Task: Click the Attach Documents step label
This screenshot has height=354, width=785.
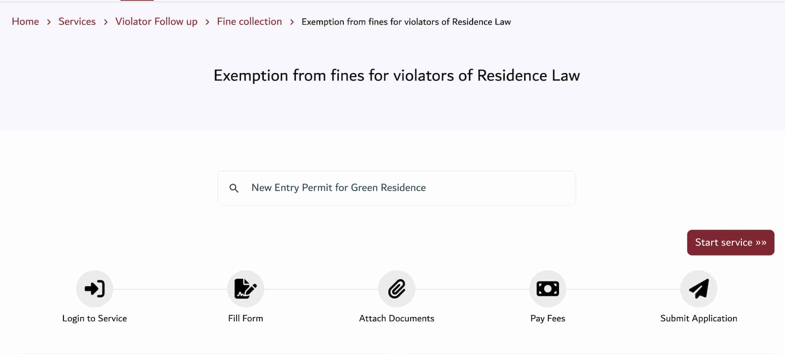Action: pos(397,318)
